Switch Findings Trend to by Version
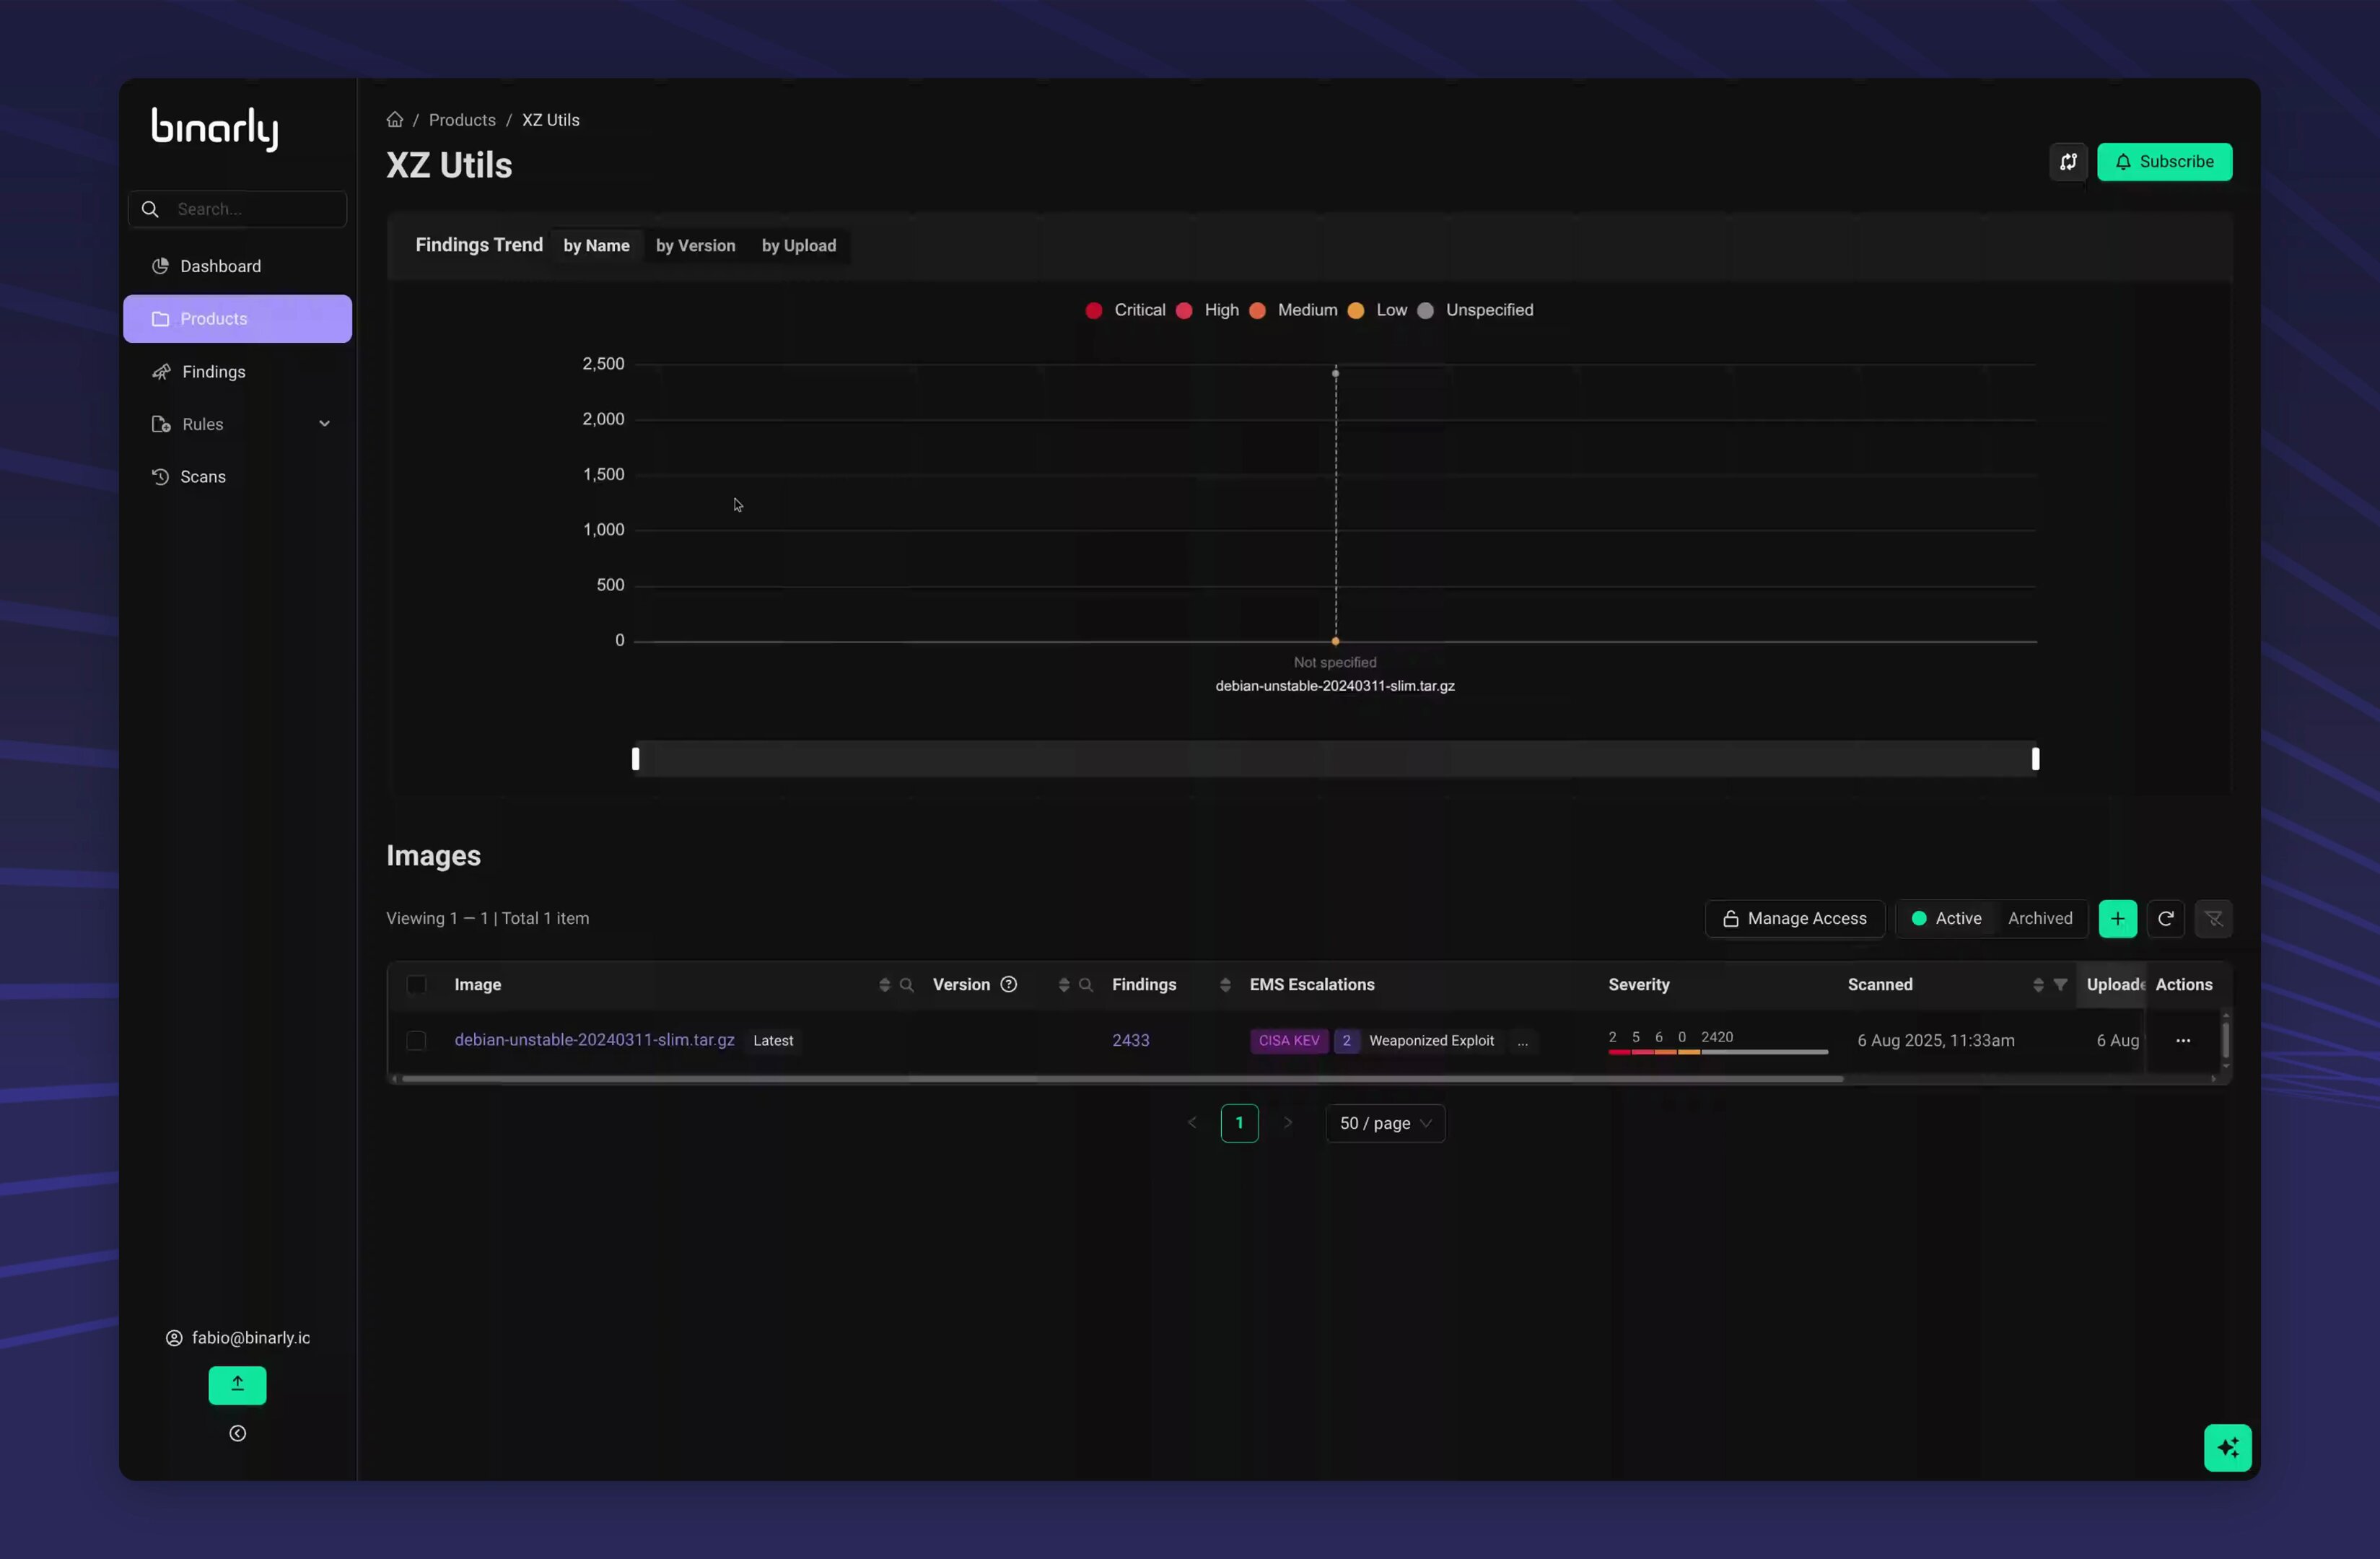 695,246
